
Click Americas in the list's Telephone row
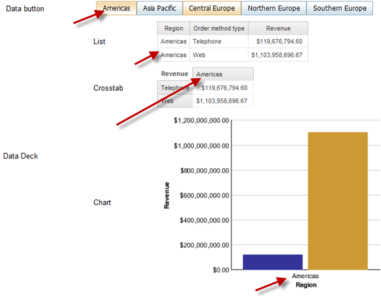click(x=174, y=42)
